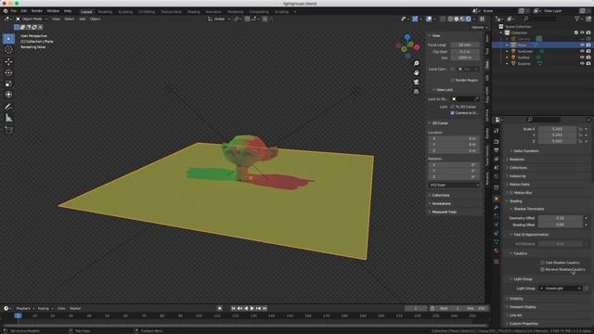Open the viewport Options popover
Screen dimensions: 594x334
pyautogui.click(x=479, y=27)
